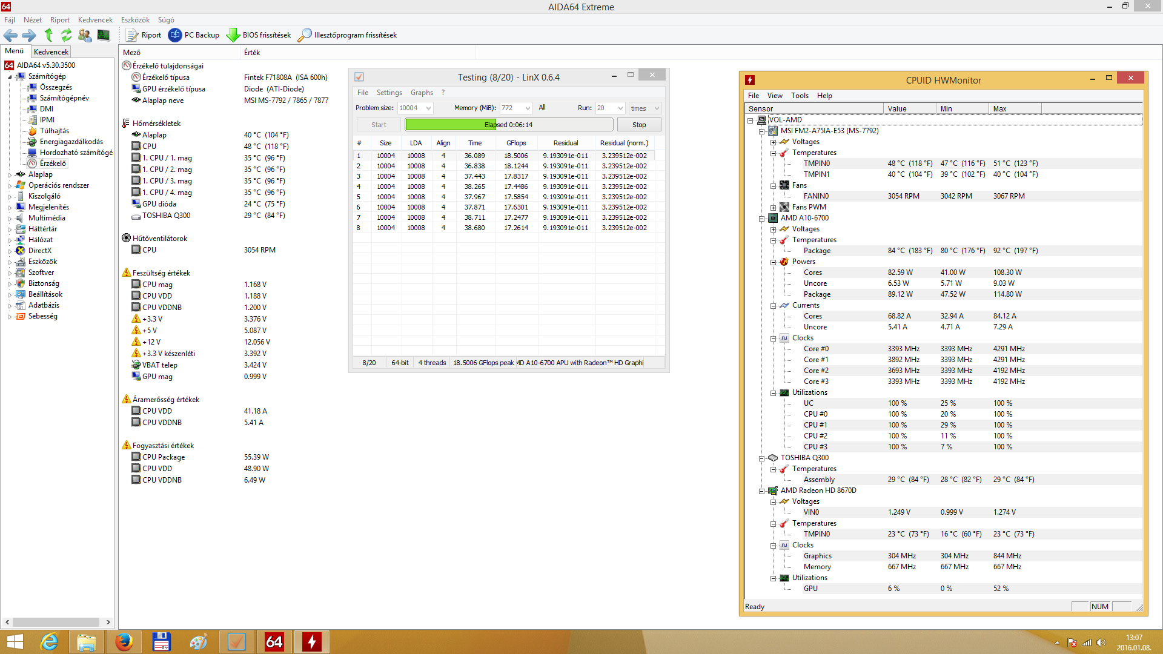The height and width of the screenshot is (654, 1163).
Task: Open the View menu in HWMonitor
Action: [x=775, y=96]
